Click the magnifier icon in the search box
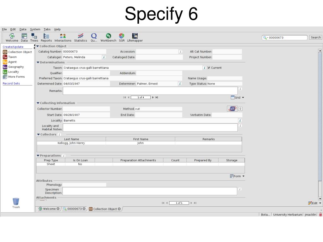Screen dimensions: 323x242 (265, 38)
